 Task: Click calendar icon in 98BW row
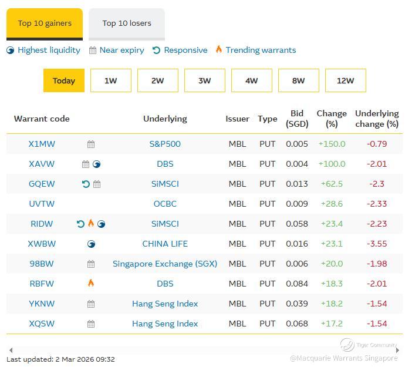[x=91, y=264]
